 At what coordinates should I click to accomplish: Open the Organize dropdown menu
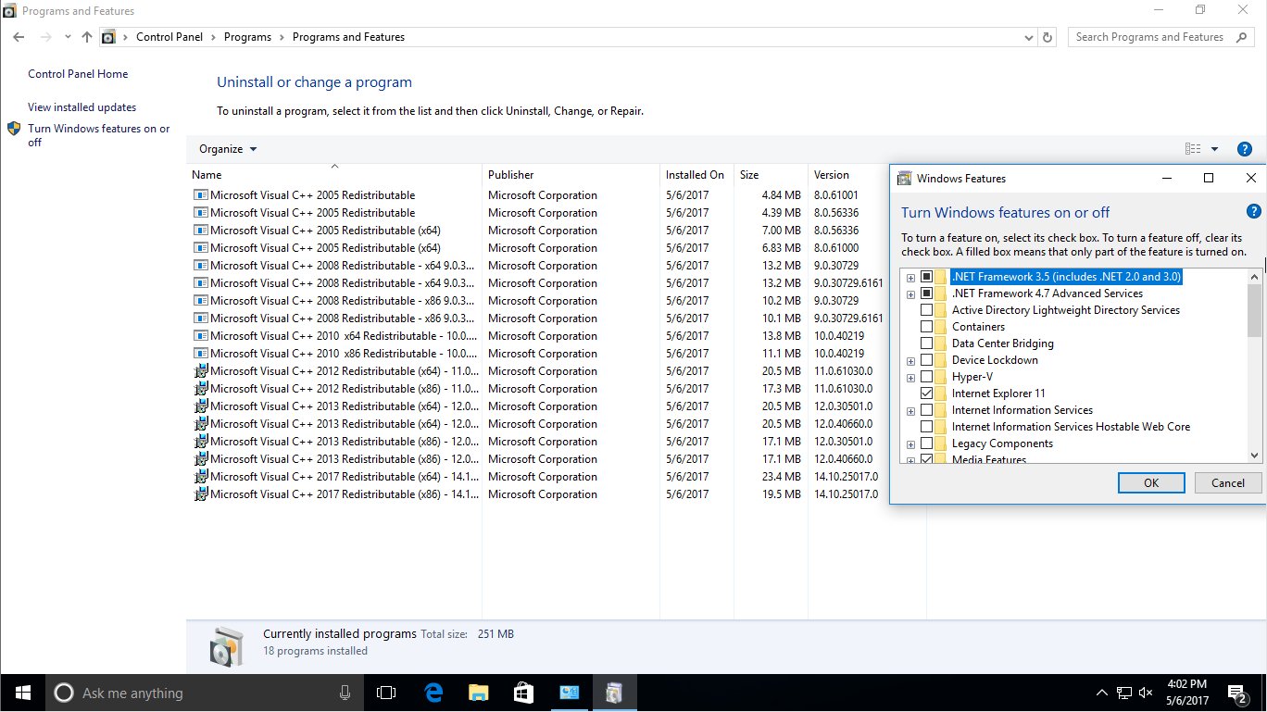point(228,149)
